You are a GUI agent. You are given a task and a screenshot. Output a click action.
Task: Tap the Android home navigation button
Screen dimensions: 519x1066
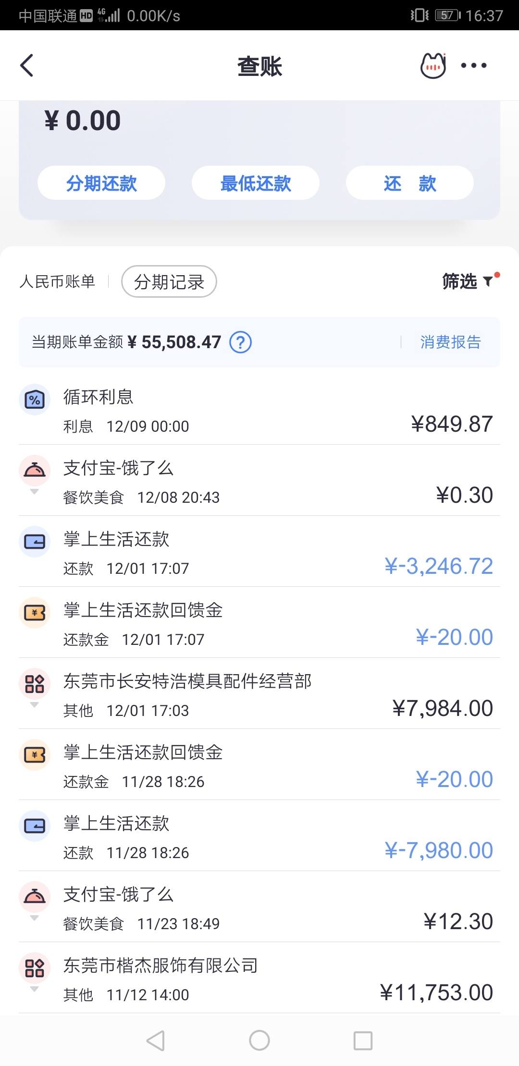[259, 1041]
